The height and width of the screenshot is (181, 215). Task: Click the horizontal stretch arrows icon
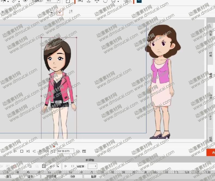point(97,1)
